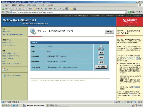Click the scan magnifier icon in task panel
Viewport: 144px width, 109px height.
tap(101, 48)
